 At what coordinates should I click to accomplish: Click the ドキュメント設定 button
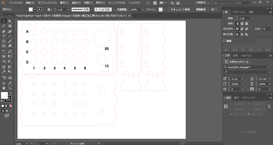click(x=180, y=10)
